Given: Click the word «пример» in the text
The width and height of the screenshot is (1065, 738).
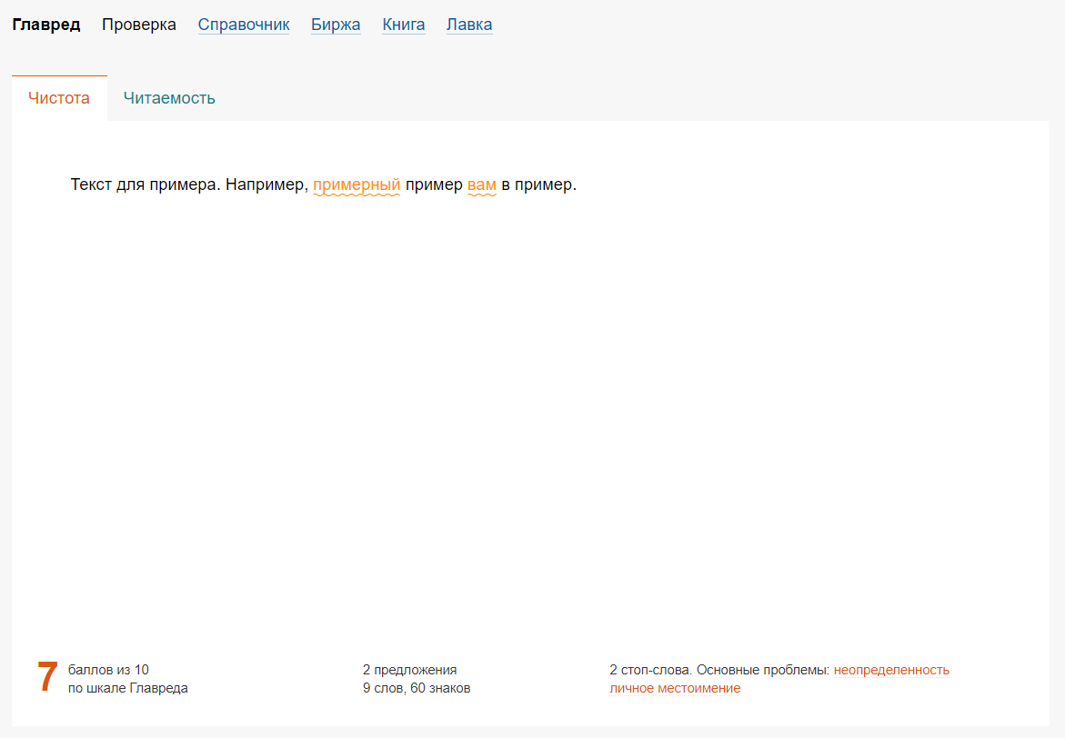Looking at the screenshot, I should 433,185.
